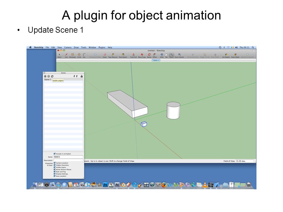The width and height of the screenshot is (283, 212).
Task: Click the Get Models icon
Action: pos(226,55)
